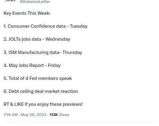This screenshot has height=126, width=159.
Task: Open the May 28, 2023 date link
Action: click(x=33, y=115)
